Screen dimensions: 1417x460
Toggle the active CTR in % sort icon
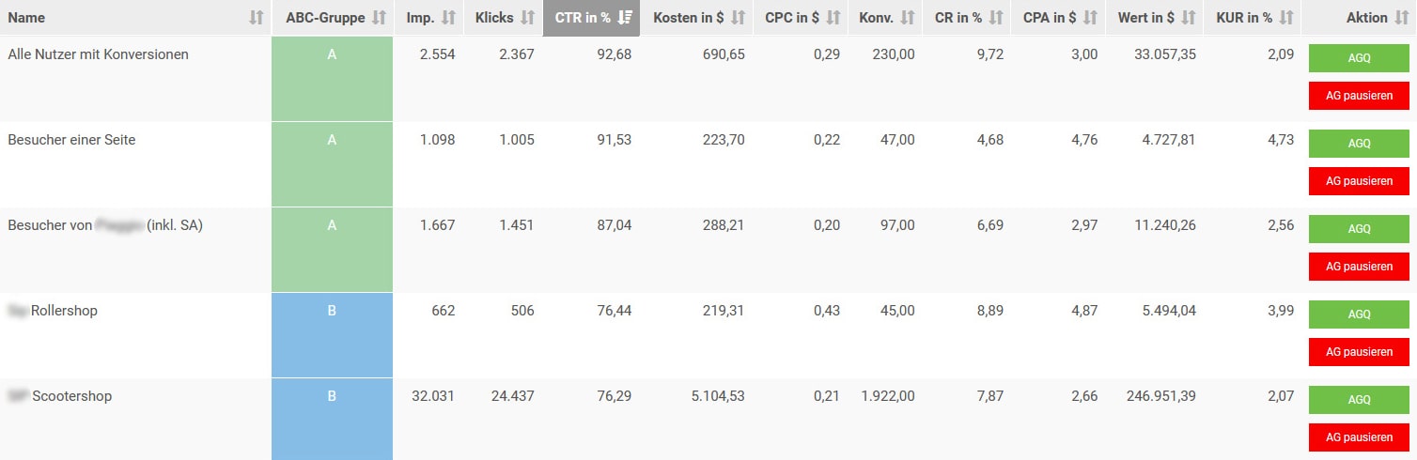[625, 18]
